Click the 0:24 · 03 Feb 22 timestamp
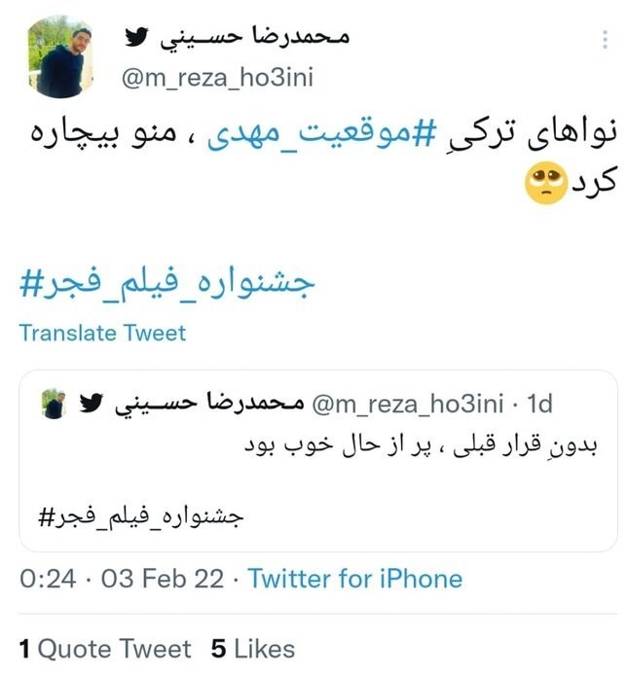 [x=122, y=579]
